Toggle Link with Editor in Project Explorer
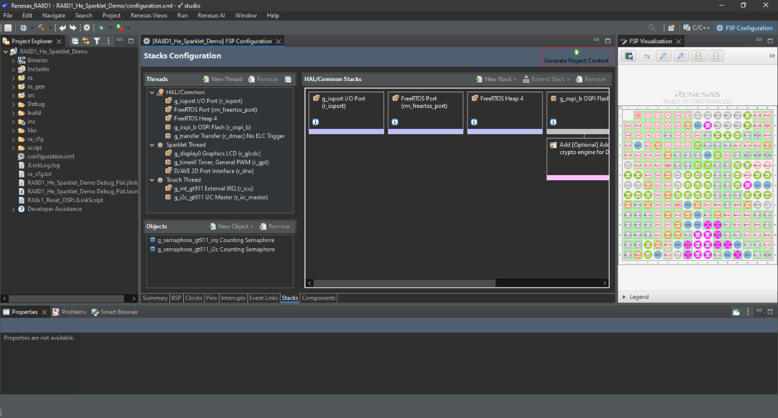This screenshot has height=418, width=778. 86,41
